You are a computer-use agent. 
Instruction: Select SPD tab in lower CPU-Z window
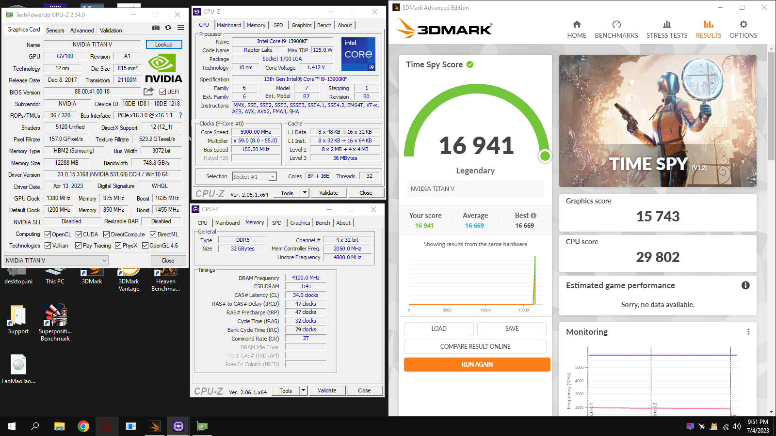[x=276, y=223]
